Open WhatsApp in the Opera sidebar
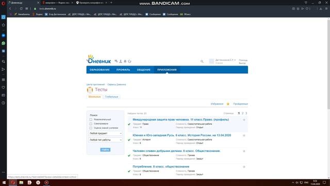Image resolution: width=330 pixels, height=186 pixels. click(x=4, y=43)
